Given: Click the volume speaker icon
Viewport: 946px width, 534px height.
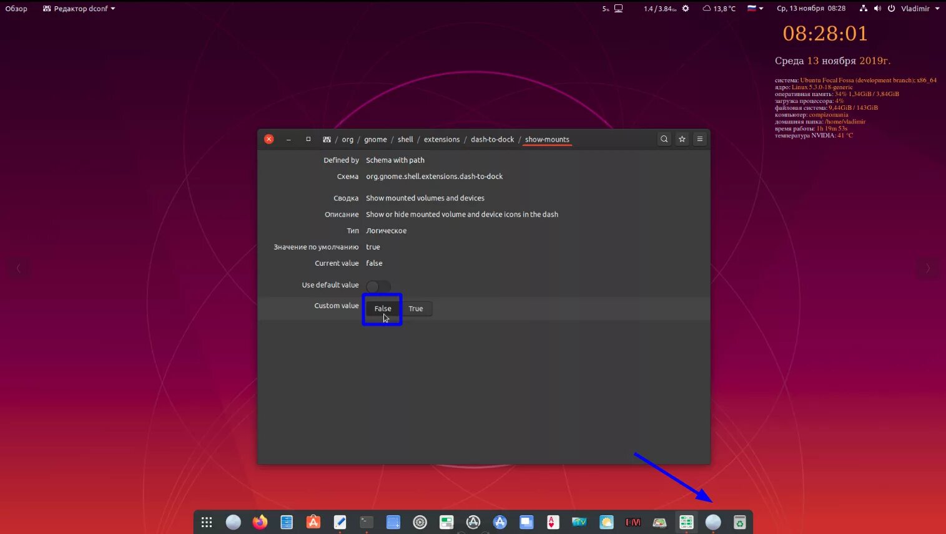Looking at the screenshot, I should coord(877,9).
